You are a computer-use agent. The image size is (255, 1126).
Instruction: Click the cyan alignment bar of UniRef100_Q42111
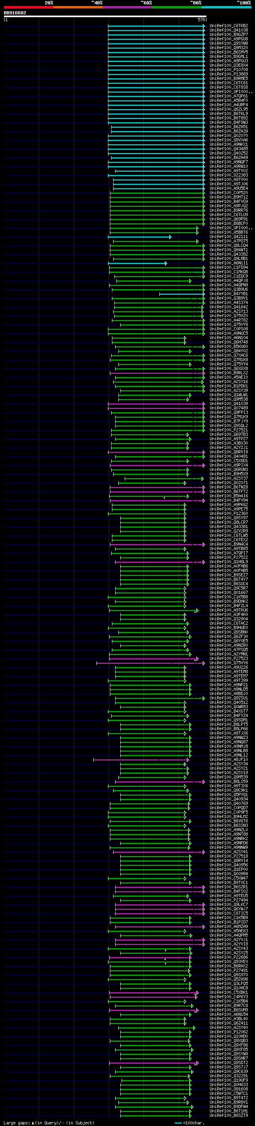tap(139, 237)
